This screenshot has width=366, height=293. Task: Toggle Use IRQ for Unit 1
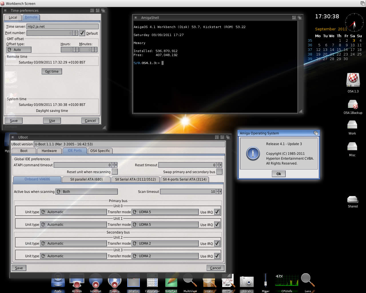pos(217,225)
